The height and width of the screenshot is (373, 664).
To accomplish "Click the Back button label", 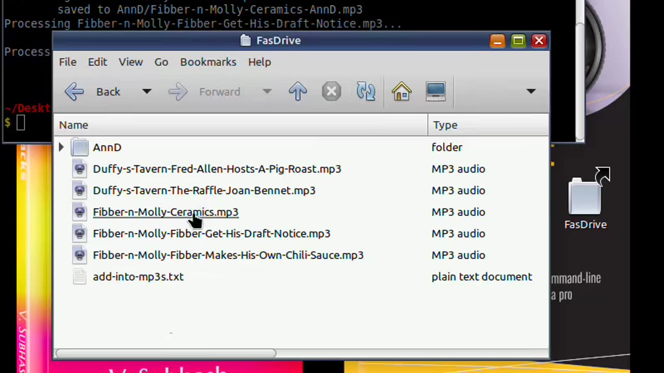I will click(x=108, y=92).
